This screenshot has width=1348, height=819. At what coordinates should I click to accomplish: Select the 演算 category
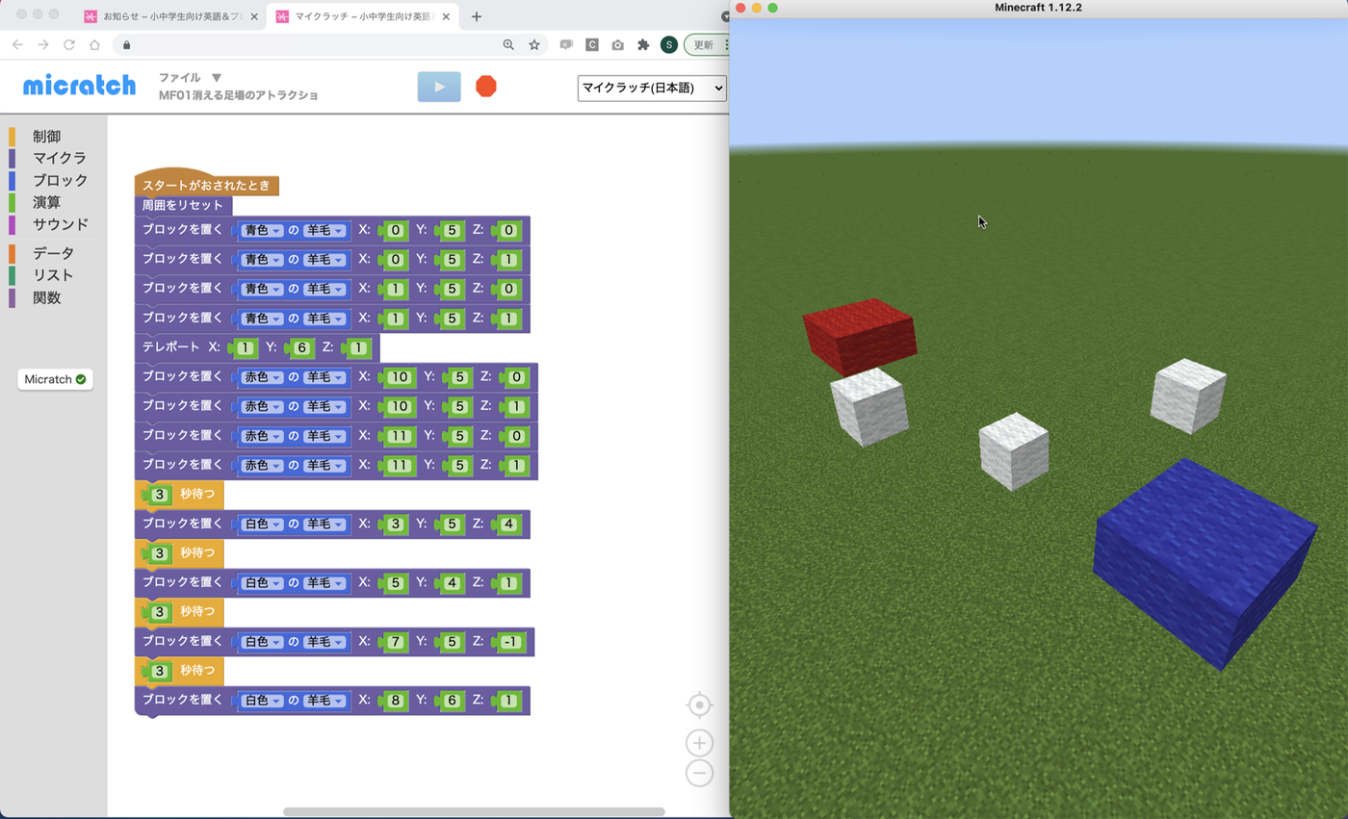click(x=46, y=202)
